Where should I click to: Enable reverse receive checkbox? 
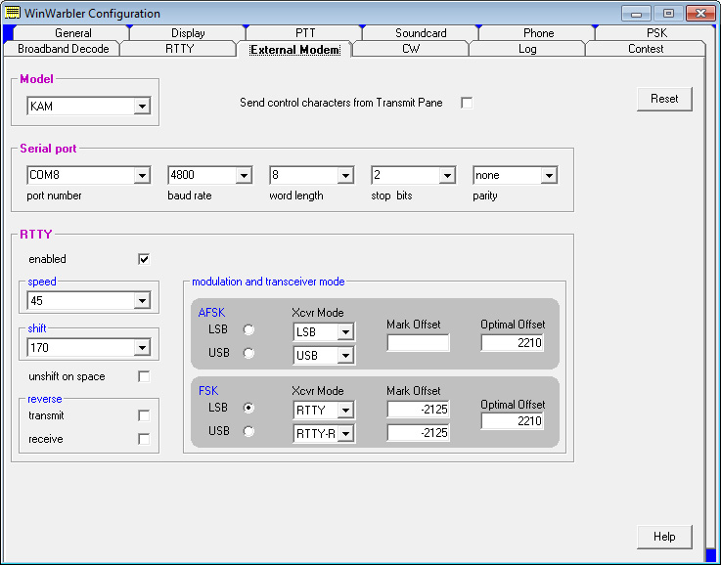(x=144, y=439)
